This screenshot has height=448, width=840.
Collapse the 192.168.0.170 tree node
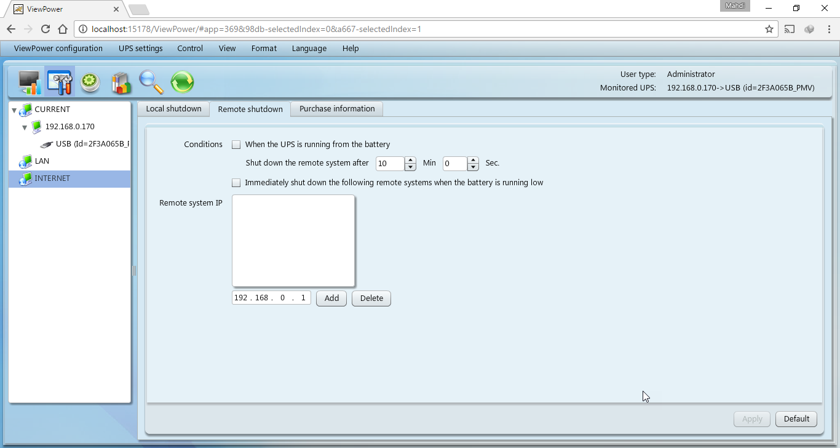pos(25,127)
